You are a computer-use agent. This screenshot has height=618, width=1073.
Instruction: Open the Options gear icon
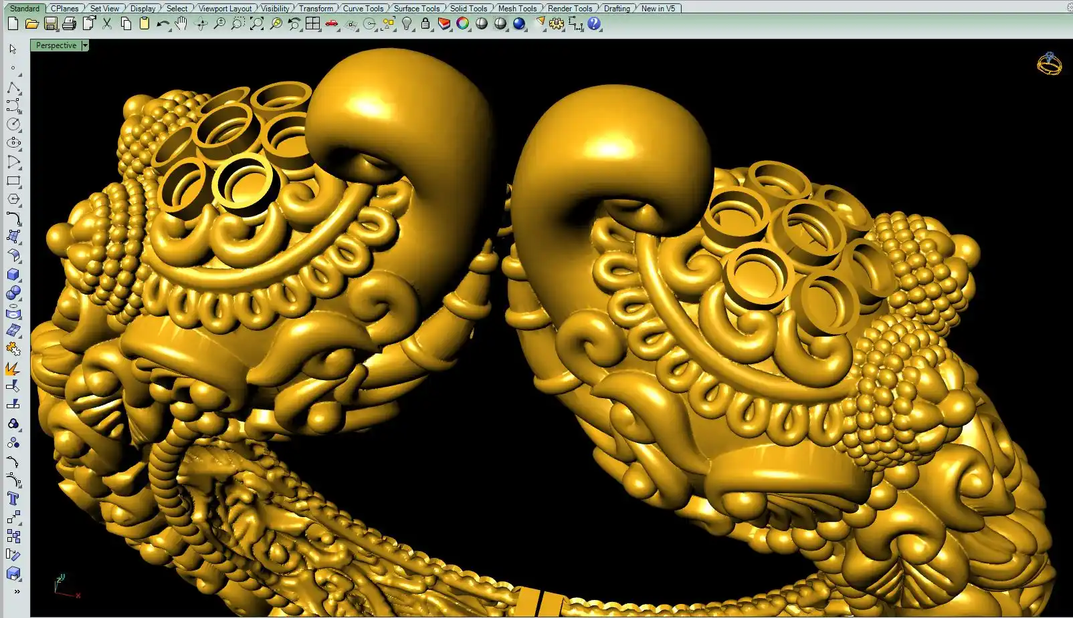[557, 24]
